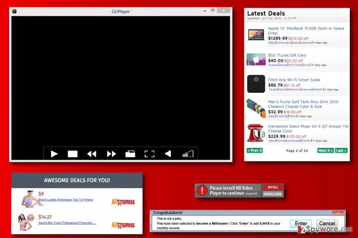Select the Staples tag under iTunes Gift Card

pyautogui.click(x=273, y=65)
